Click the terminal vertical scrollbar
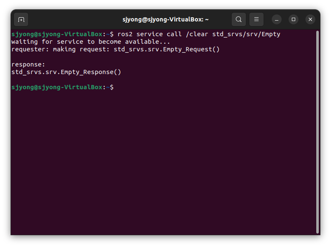 317,132
